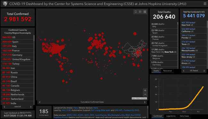Image resolution: width=208 pixels, height=119 pixels.
Task: Select Spain in confirmed cases list
Action: 17,42
